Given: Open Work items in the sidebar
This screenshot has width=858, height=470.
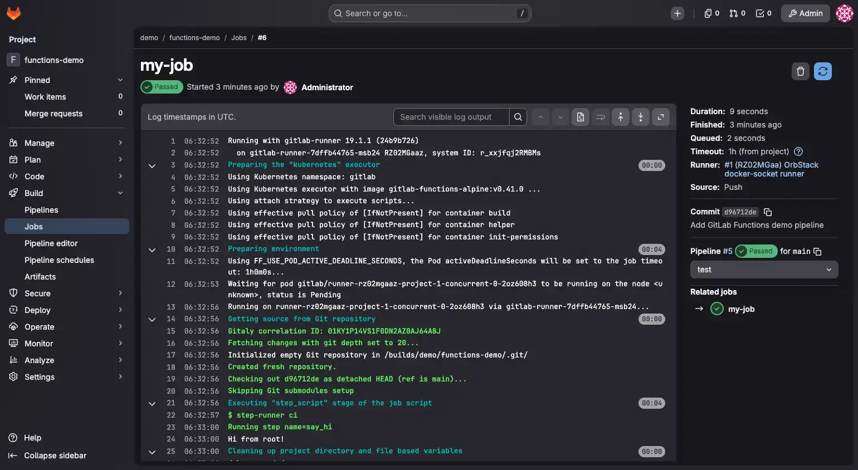Looking at the screenshot, I should pyautogui.click(x=67, y=97).
